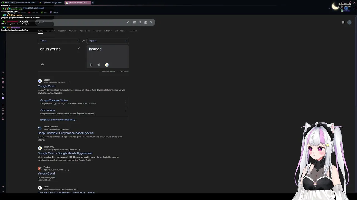Open the on-screen keyboard in search bar
Viewport: 357px width, 200px height.
134,22
